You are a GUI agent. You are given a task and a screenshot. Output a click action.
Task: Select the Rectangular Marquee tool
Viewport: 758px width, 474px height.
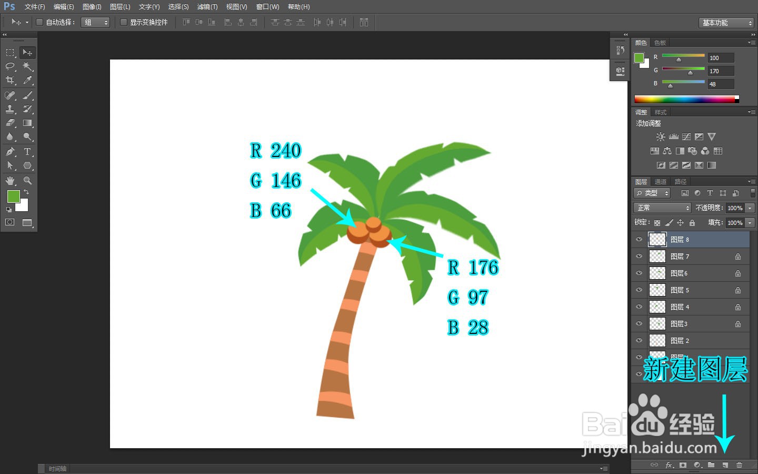pyautogui.click(x=10, y=53)
